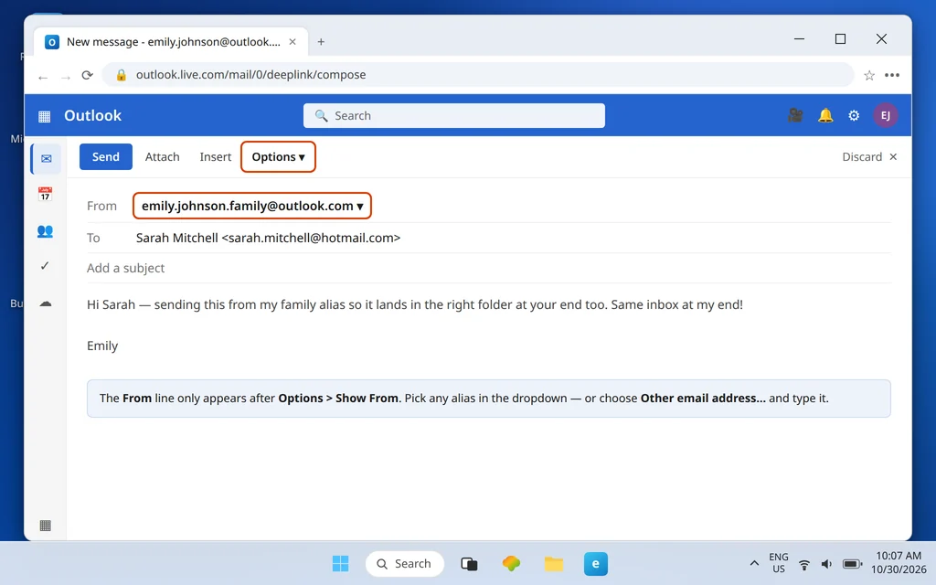This screenshot has width=936, height=585.
Task: Open a new browser tab
Action: [321, 42]
